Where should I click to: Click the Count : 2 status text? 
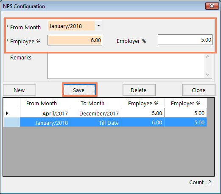click(200, 183)
